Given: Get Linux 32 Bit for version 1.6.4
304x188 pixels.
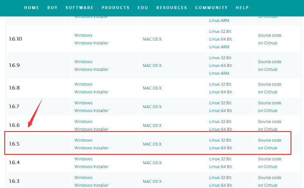Looking at the screenshot, I should pos(220,159).
